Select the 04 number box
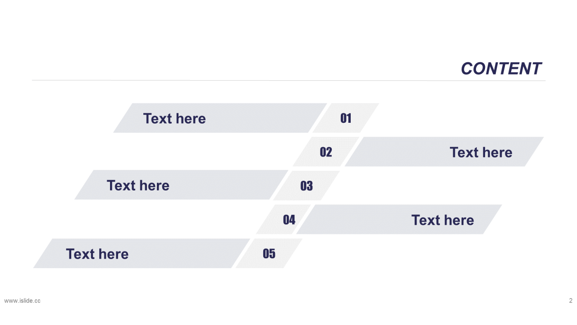Screen dimensions: 577x325 tap(289, 219)
